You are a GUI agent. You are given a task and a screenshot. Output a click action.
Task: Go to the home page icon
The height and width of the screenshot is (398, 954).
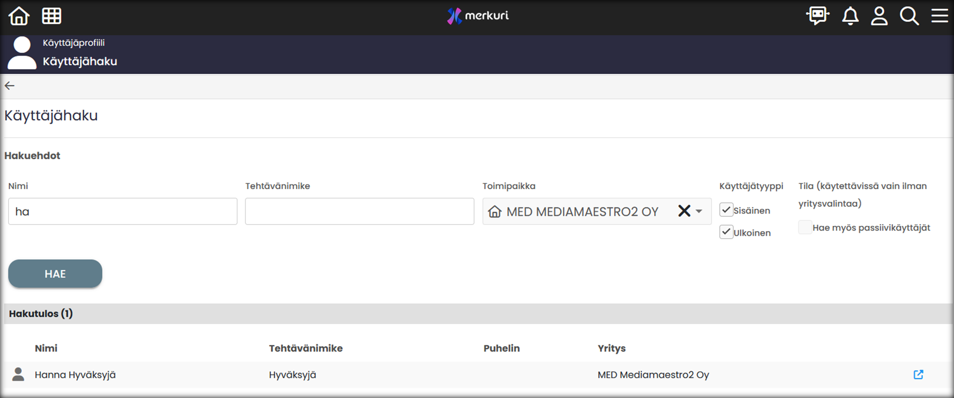coord(19,16)
